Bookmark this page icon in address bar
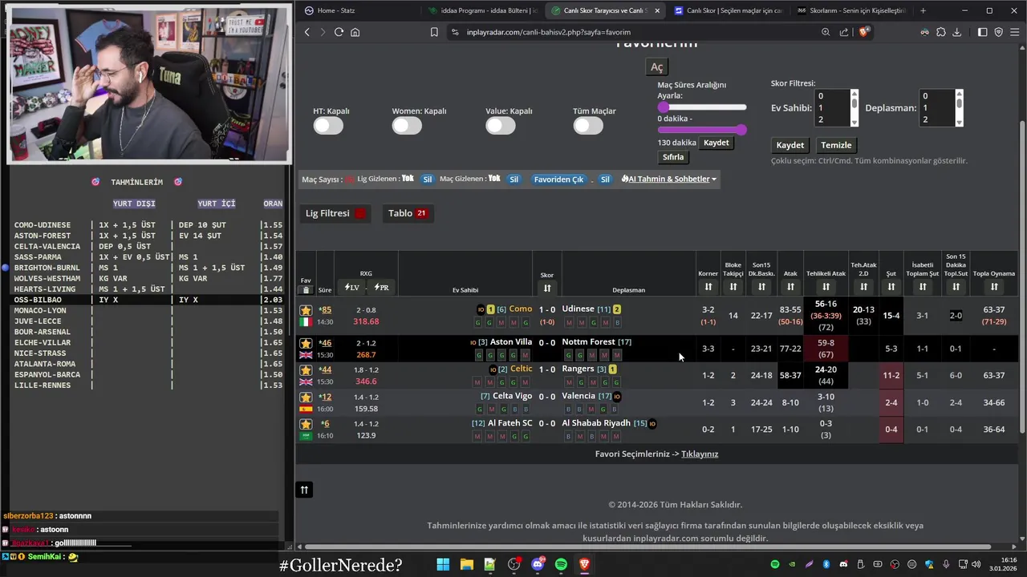1027x577 pixels. point(434,32)
